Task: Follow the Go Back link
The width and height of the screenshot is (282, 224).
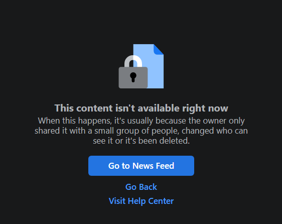Action: coord(141,187)
